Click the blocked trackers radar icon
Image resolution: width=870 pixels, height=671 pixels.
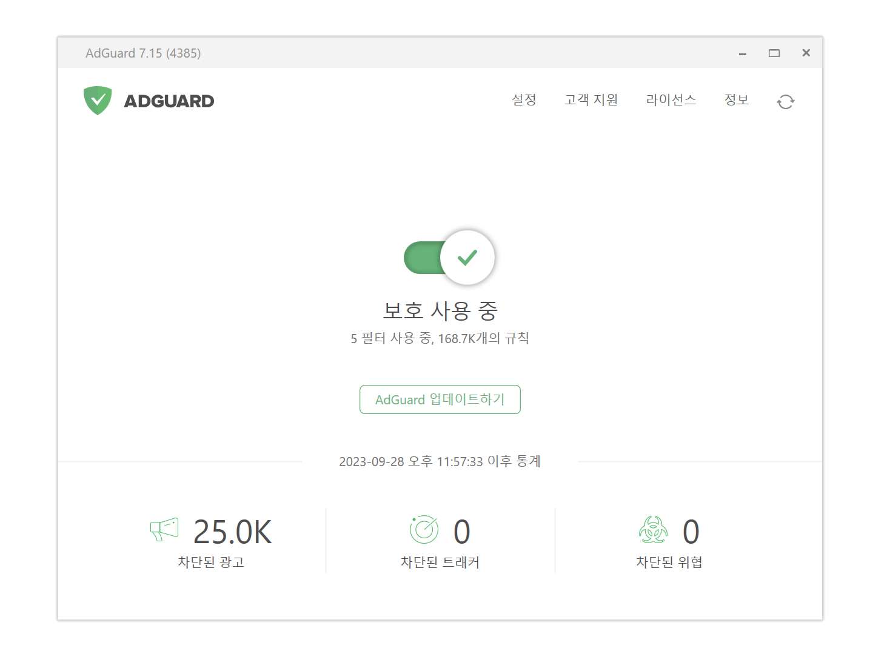click(424, 530)
